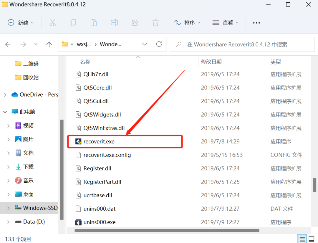The height and width of the screenshot is (243, 318).
Task: Open the 查看 (View) dropdown
Action: (225, 23)
